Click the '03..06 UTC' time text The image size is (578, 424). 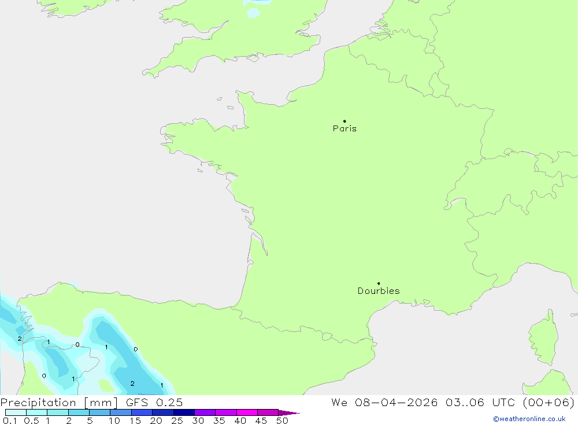click(480, 403)
